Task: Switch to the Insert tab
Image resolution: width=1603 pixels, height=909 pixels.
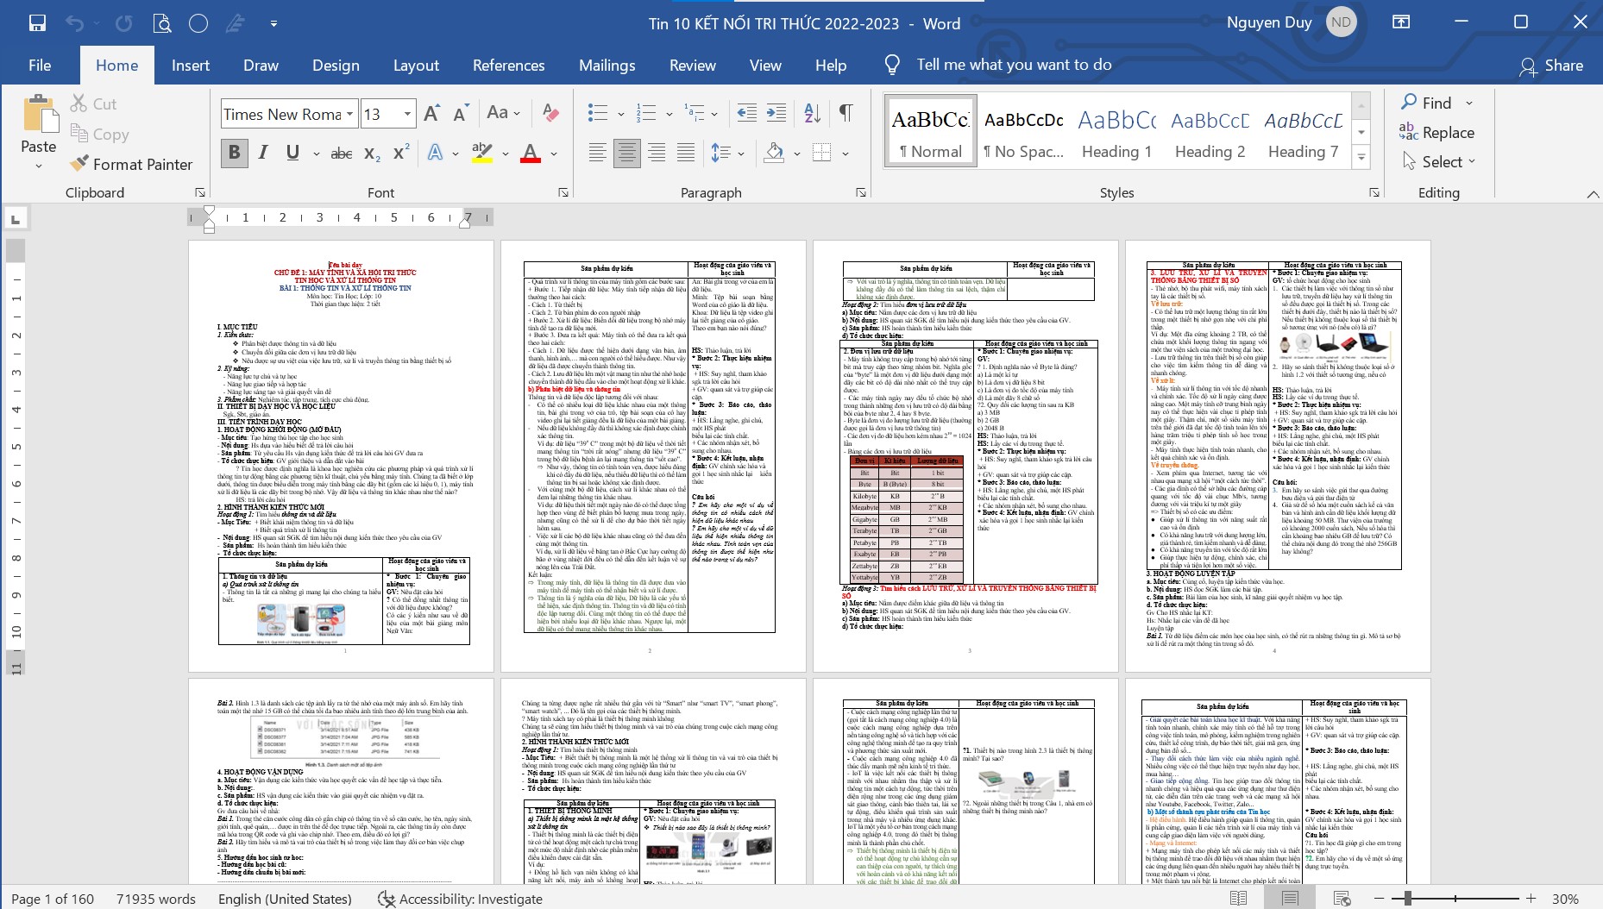Action: [x=191, y=66]
